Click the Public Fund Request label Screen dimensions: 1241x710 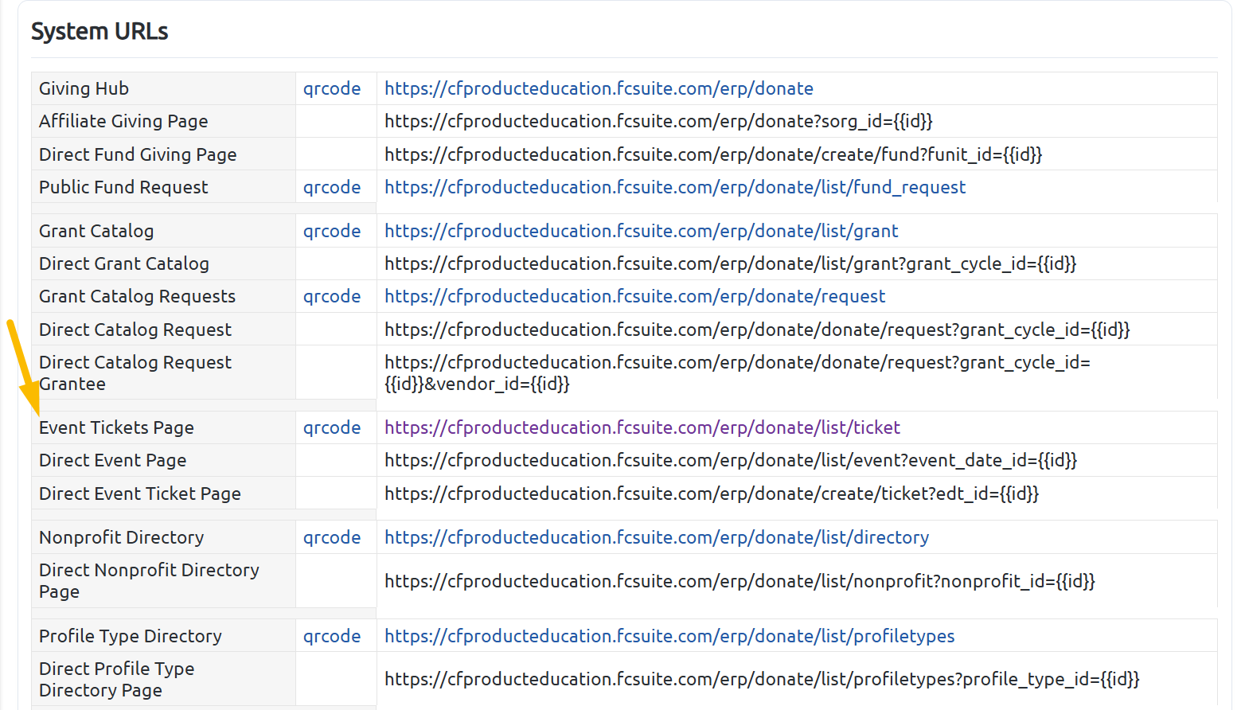tap(123, 187)
